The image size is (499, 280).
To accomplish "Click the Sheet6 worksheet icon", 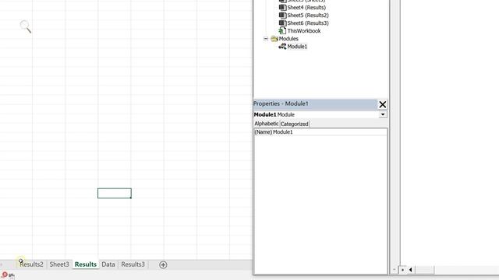I will pos(282,23).
